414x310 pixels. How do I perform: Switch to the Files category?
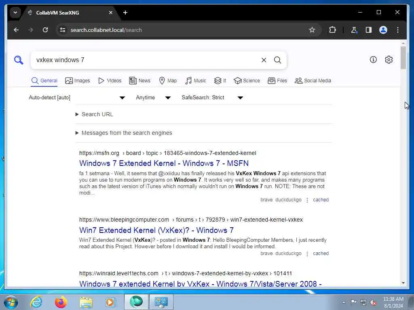[x=277, y=81]
